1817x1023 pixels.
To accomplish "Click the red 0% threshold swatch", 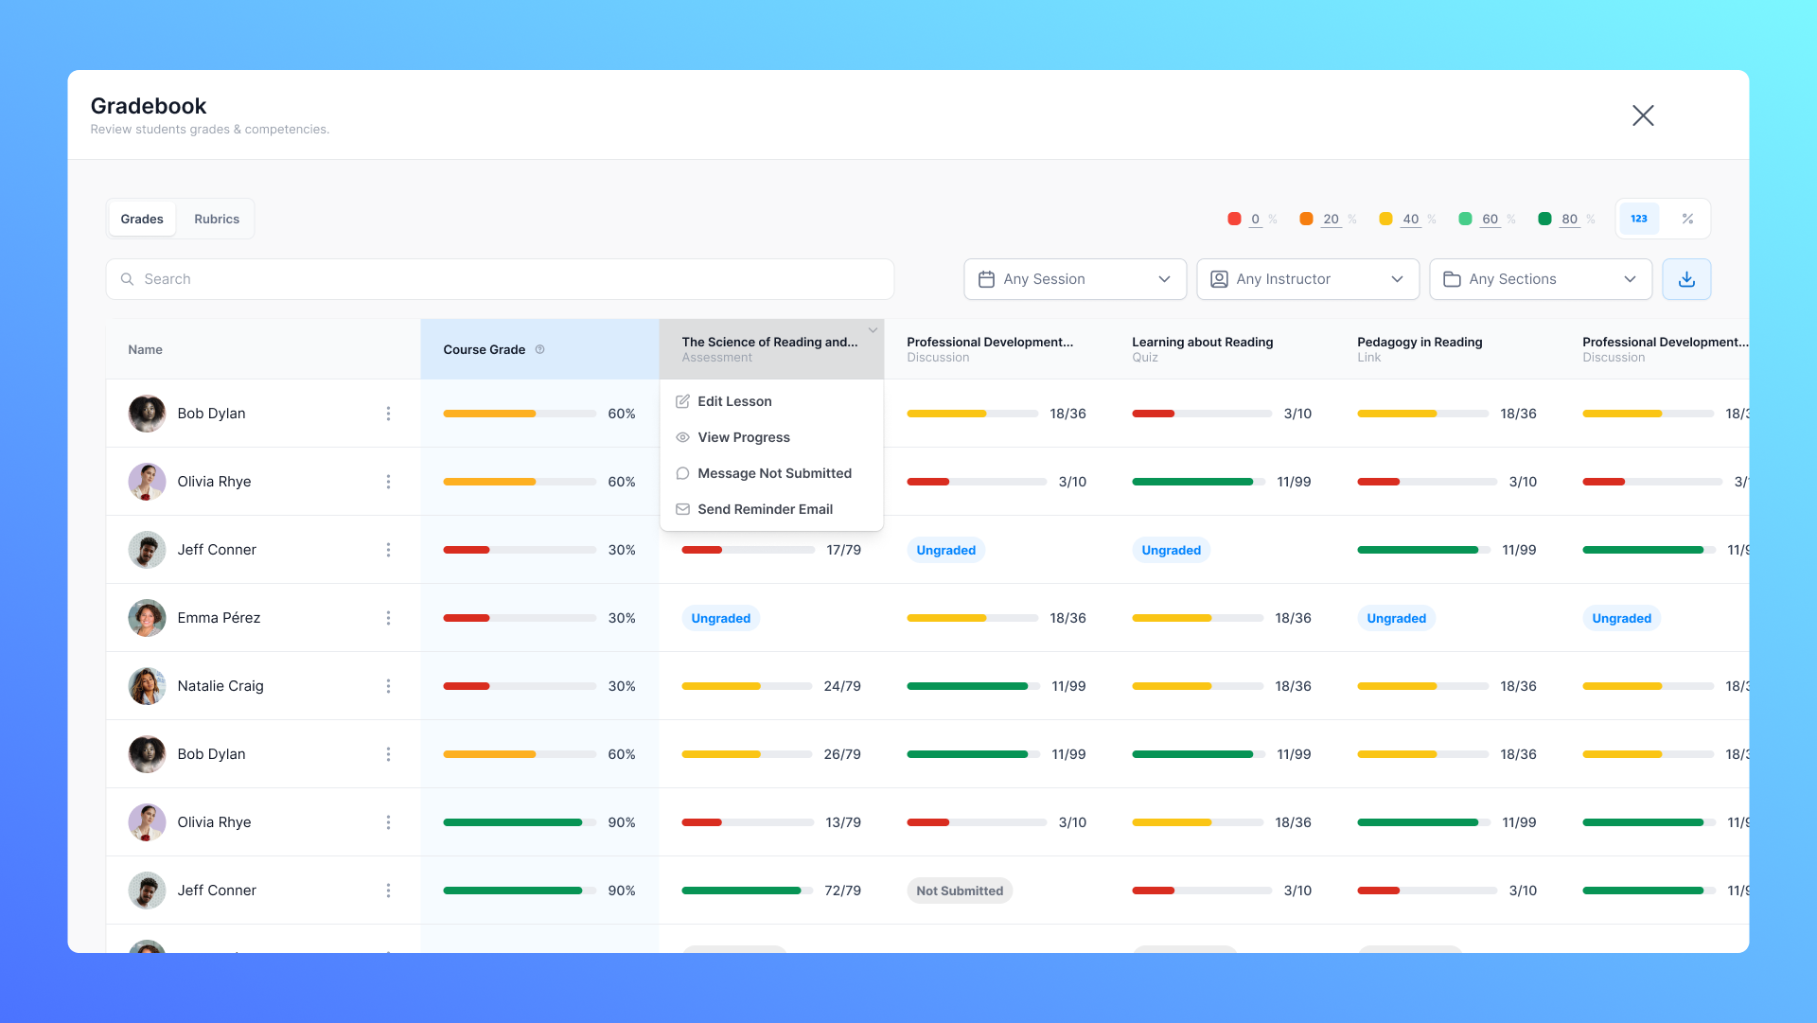I will 1234,219.
